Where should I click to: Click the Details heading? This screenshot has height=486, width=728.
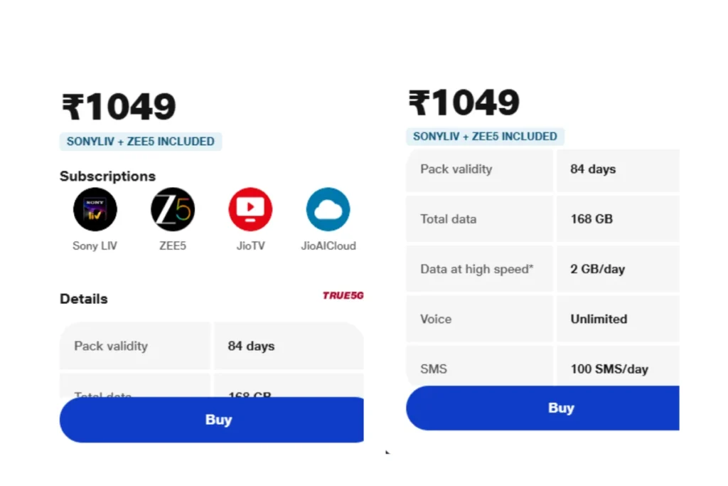pyautogui.click(x=84, y=299)
